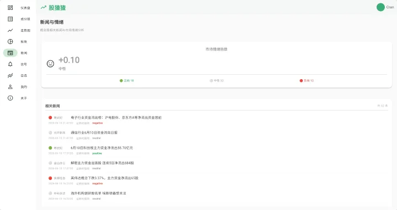Open the 关于 info circle icon
Screen dimensions: 397x210
[10, 98]
